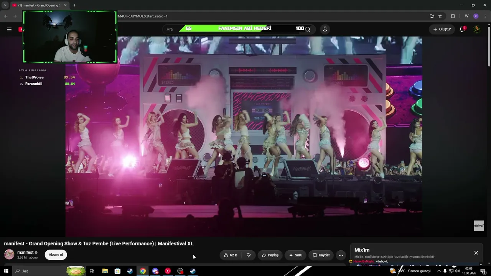Open Task View on the taskbar
The height and width of the screenshot is (276, 491).
coord(92,271)
